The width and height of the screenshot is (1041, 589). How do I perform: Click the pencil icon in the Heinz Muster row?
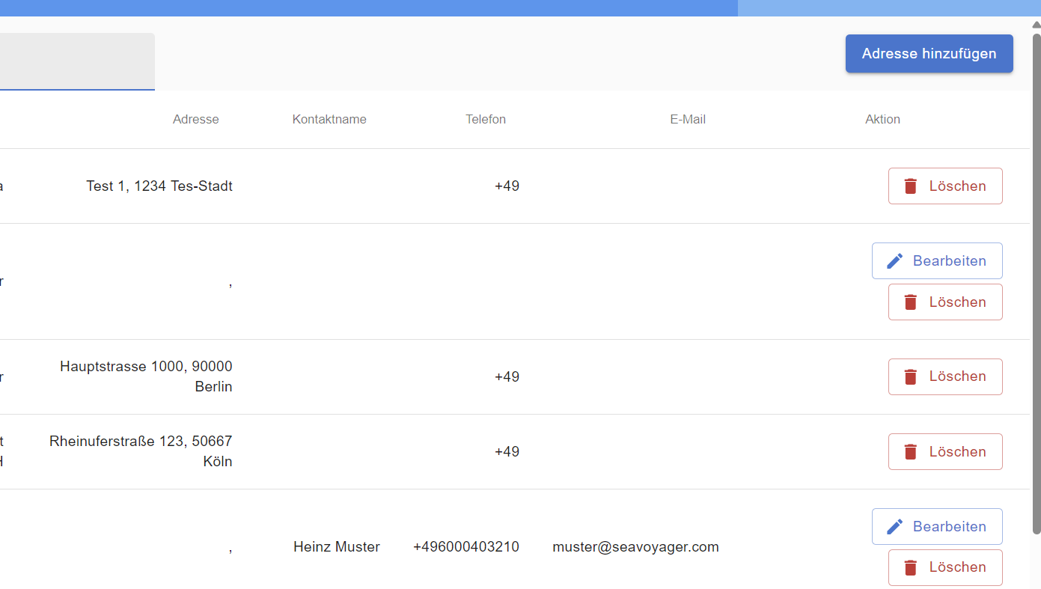pos(894,527)
